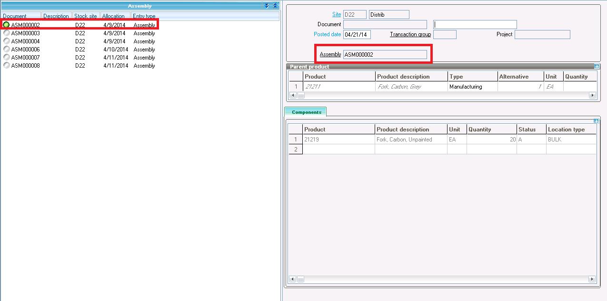The height and width of the screenshot is (301, 607).
Task: Click the Document number input field
Action: click(385, 24)
